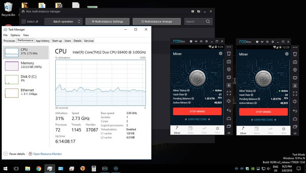The image size is (306, 173).
Task: Expand left Nox sidebar with double chevron
Action: tap(229, 133)
